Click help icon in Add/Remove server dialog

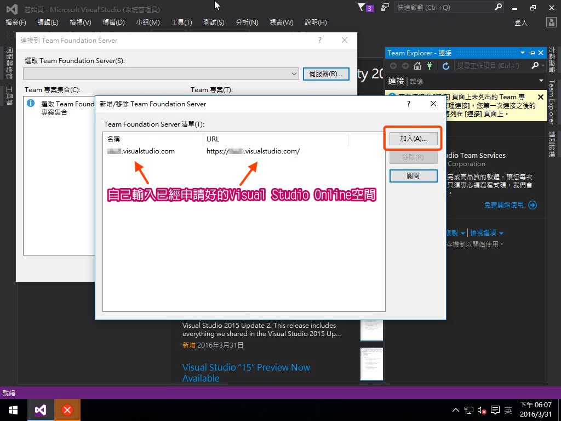(x=409, y=104)
